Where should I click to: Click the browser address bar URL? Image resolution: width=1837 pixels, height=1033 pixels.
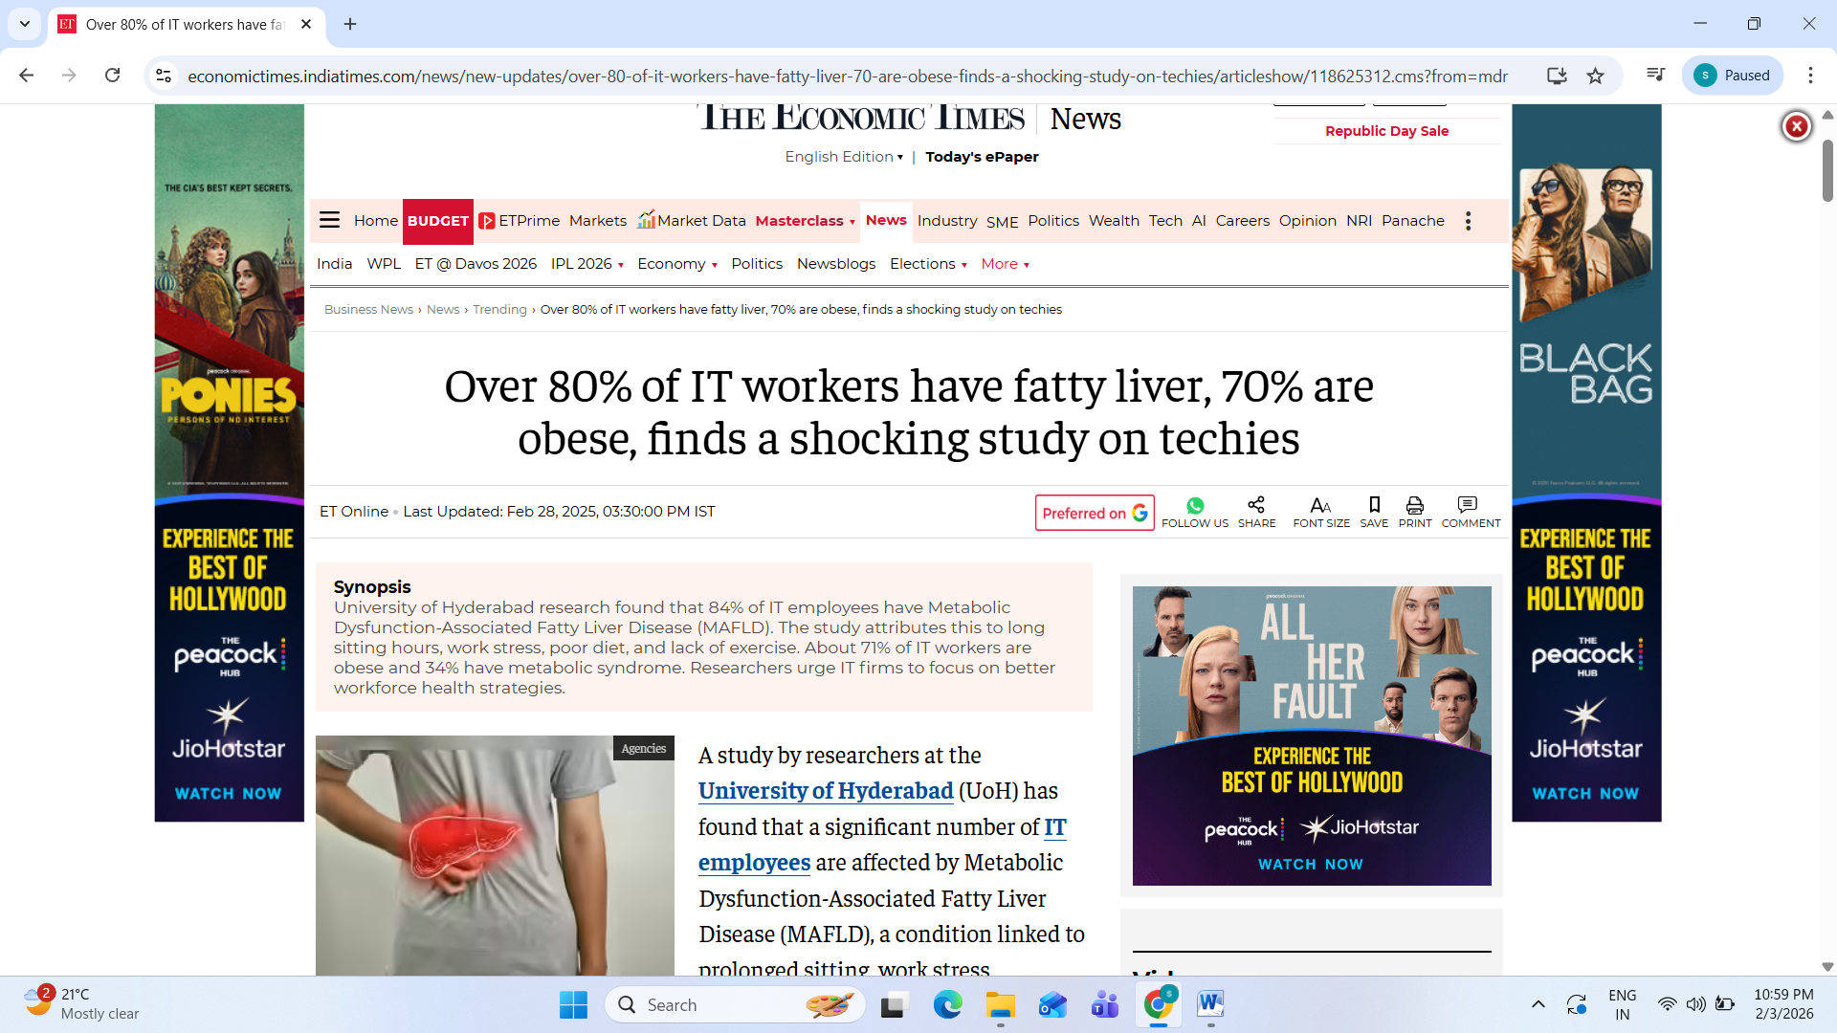tap(848, 77)
